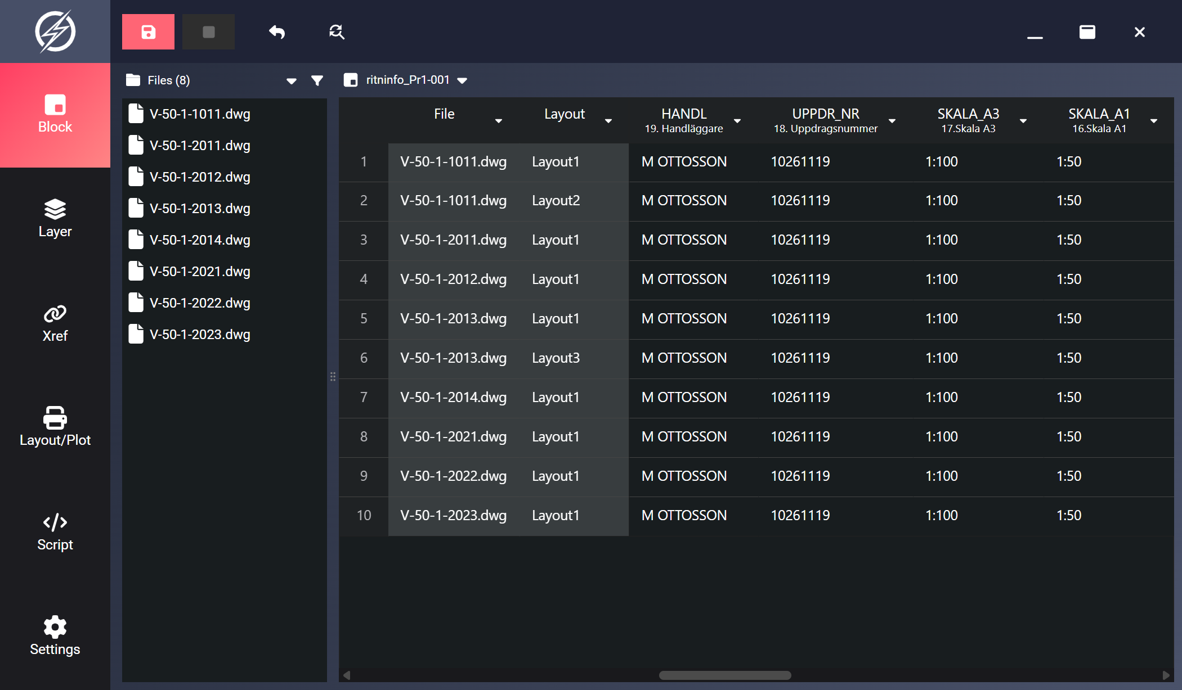This screenshot has height=690, width=1182.
Task: Open the Settings page
Action: point(55,636)
